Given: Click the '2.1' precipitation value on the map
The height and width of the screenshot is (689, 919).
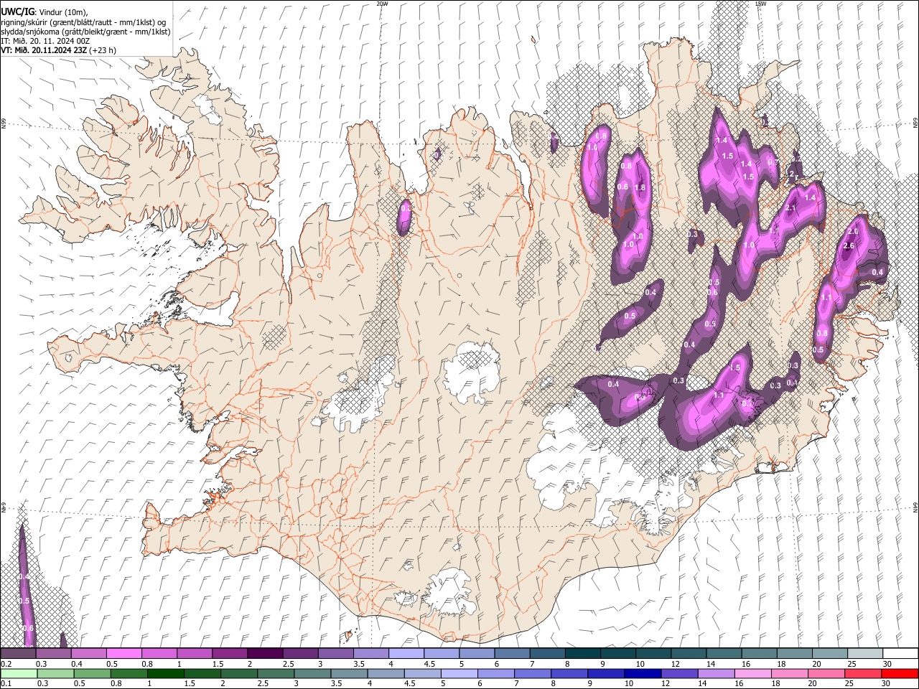Looking at the screenshot, I should pyautogui.click(x=791, y=208).
